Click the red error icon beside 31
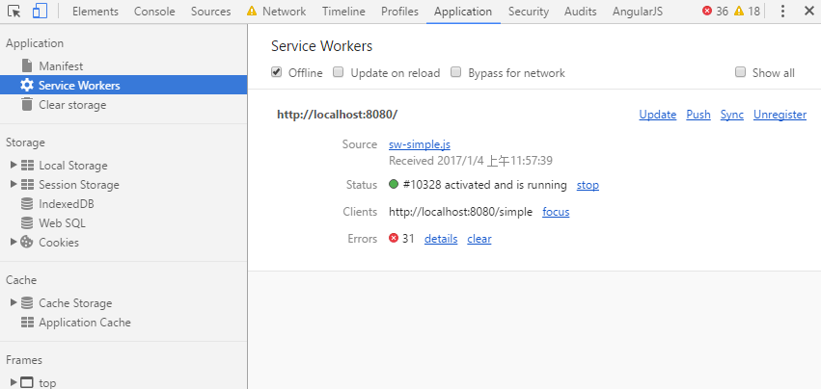 tap(394, 238)
